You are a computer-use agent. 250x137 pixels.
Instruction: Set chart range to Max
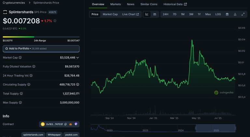click(208, 14)
